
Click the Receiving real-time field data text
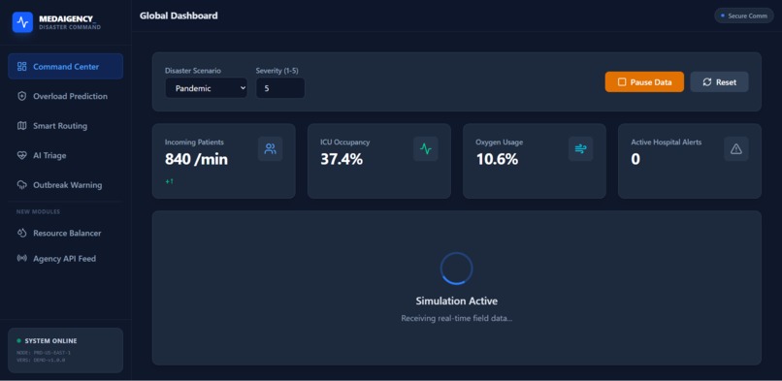coord(456,318)
